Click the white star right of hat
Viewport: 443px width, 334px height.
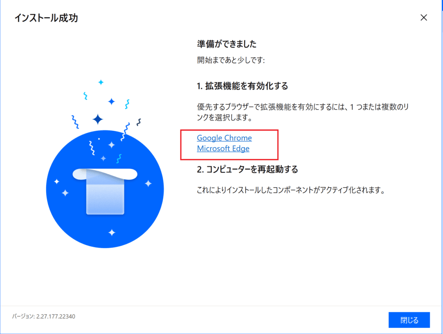pyautogui.click(x=148, y=184)
